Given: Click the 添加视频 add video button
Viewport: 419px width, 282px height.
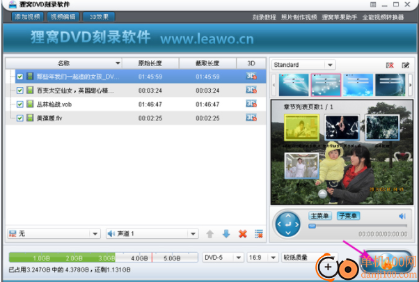Looking at the screenshot, I should point(27,17).
